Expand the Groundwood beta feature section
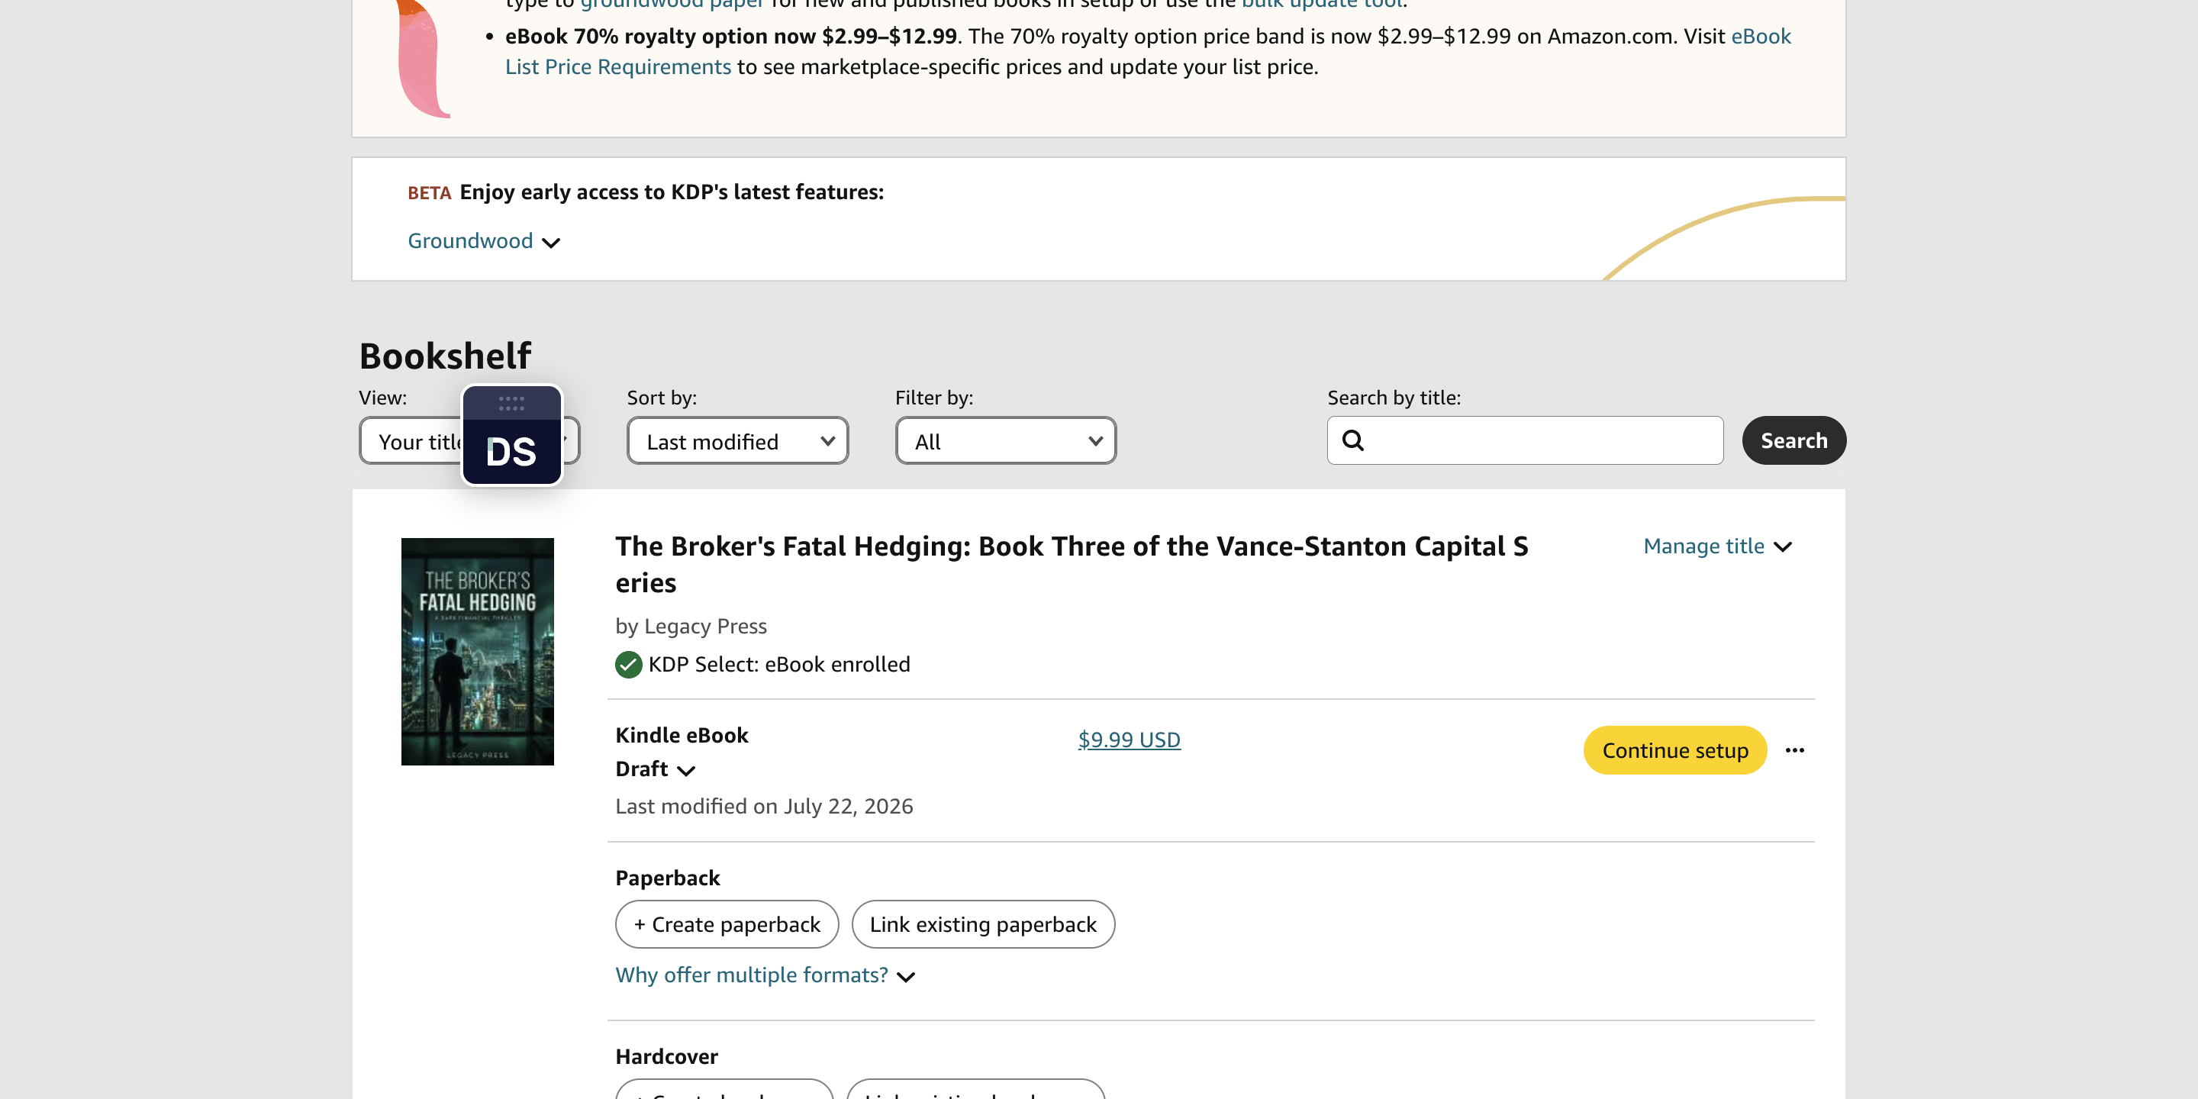 pyautogui.click(x=483, y=240)
